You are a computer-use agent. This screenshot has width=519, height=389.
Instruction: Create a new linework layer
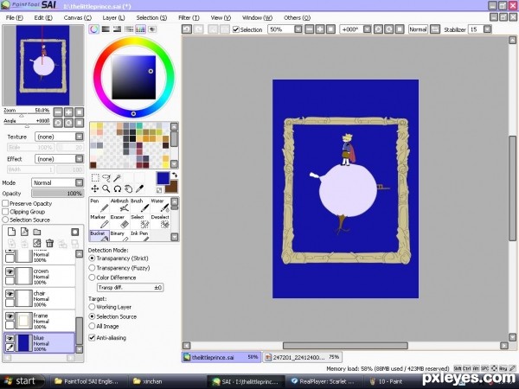(24, 232)
